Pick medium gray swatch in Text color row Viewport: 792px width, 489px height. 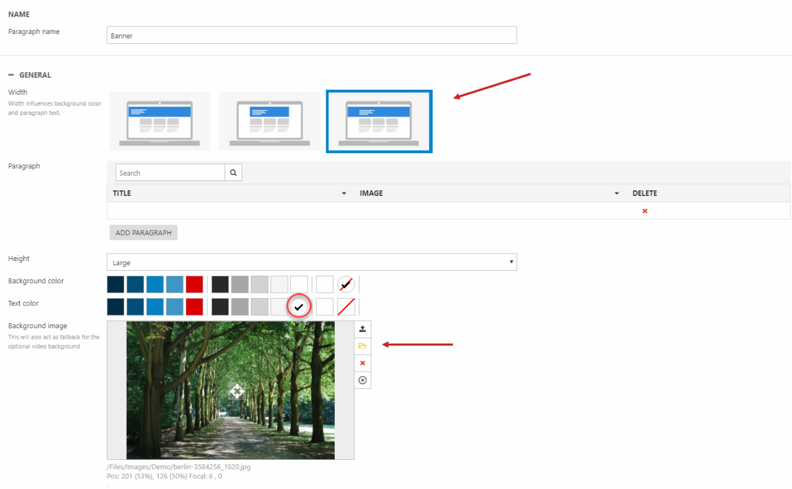point(240,307)
